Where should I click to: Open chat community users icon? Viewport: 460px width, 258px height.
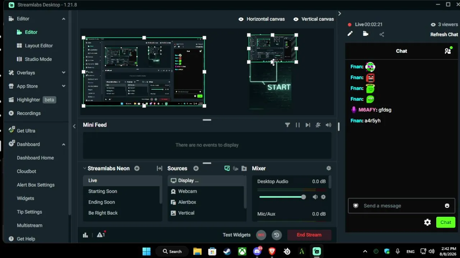448,51
